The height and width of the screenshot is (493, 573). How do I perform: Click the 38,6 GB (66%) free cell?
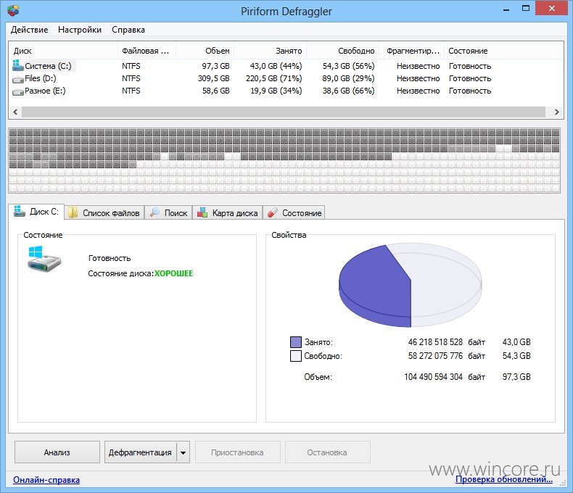[349, 91]
